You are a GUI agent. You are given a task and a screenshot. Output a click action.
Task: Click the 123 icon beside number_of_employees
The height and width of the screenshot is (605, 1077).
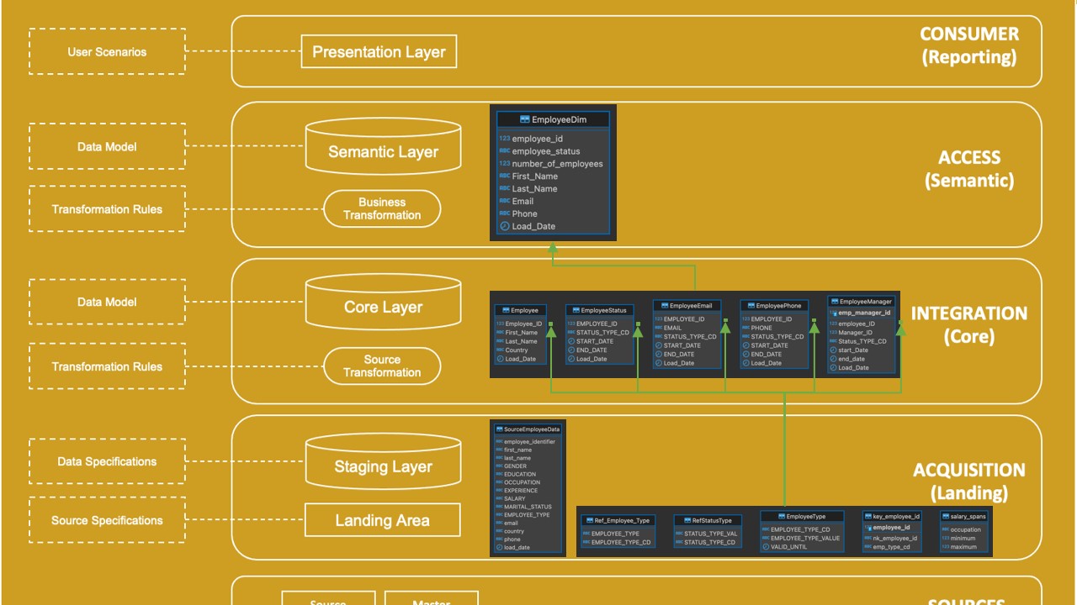click(505, 164)
